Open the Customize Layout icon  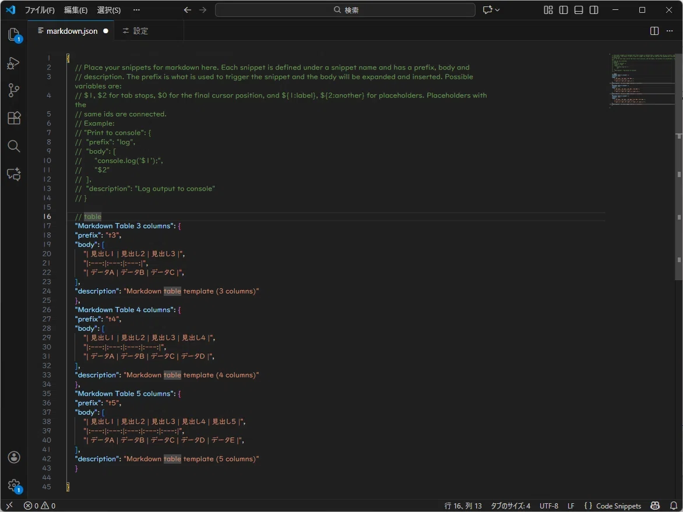click(x=548, y=9)
